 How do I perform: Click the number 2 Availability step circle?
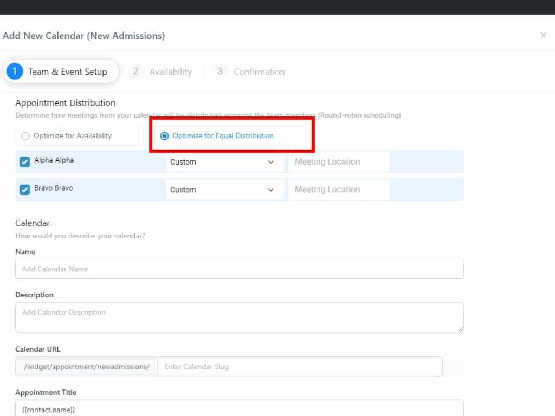coord(136,71)
